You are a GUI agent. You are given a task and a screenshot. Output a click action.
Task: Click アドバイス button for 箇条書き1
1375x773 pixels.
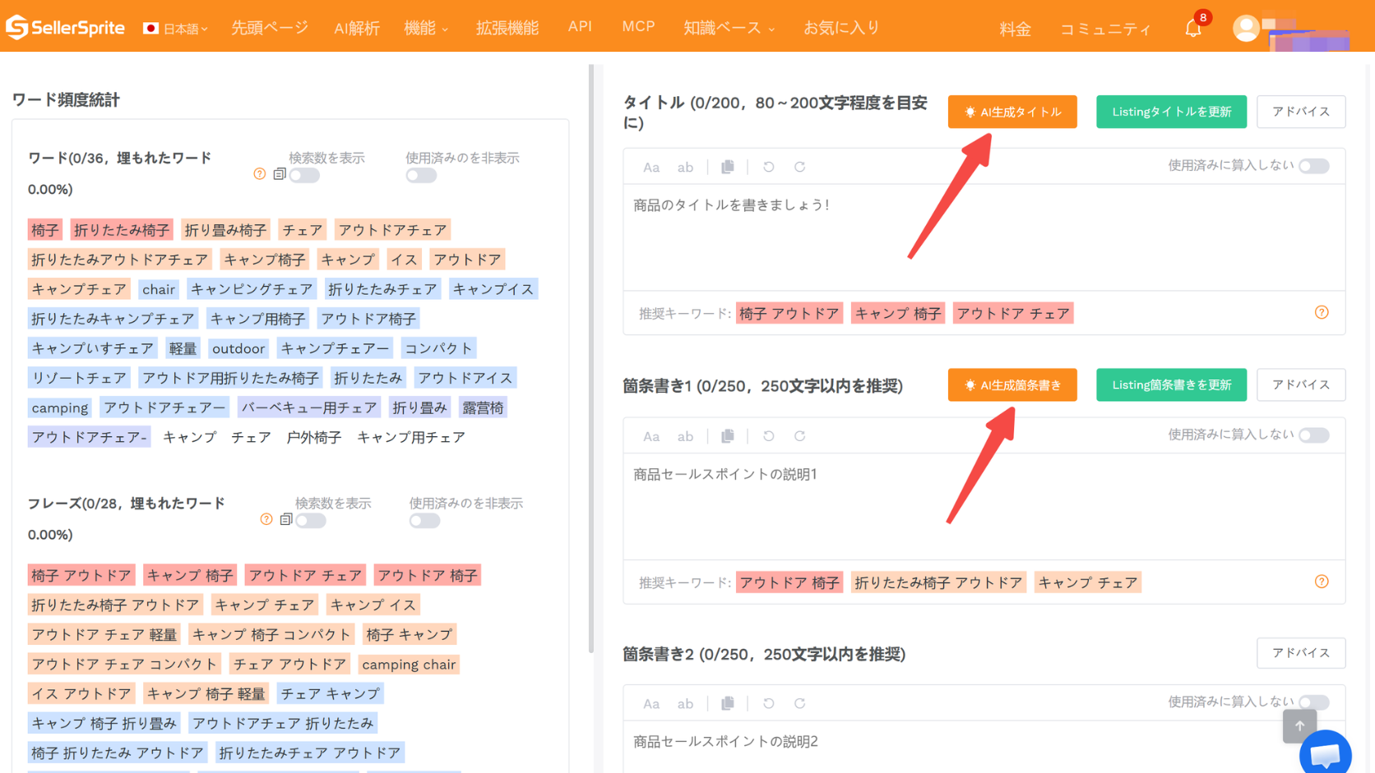pyautogui.click(x=1301, y=384)
